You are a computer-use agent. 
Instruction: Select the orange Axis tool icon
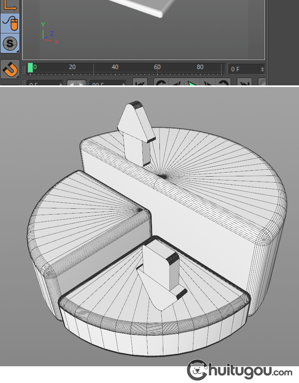pyautogui.click(x=9, y=5)
